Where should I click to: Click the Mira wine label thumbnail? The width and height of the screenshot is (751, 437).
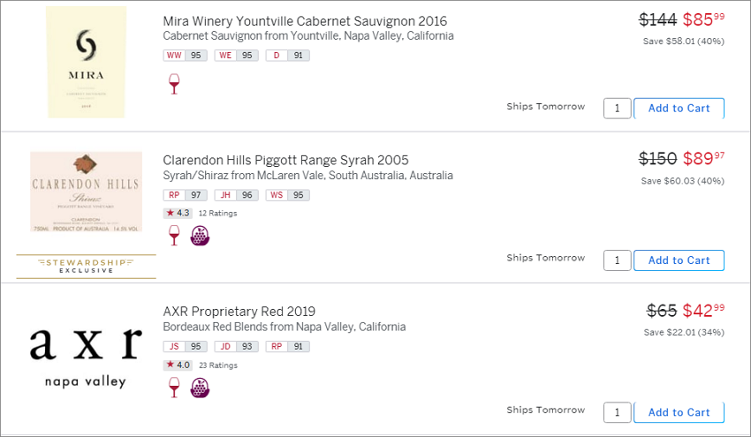click(x=87, y=62)
